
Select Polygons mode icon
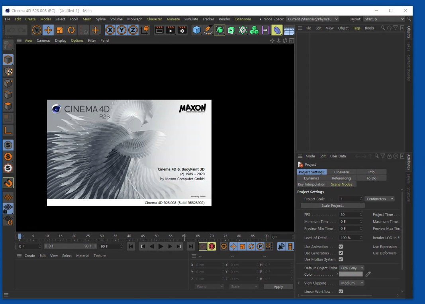click(x=8, y=106)
